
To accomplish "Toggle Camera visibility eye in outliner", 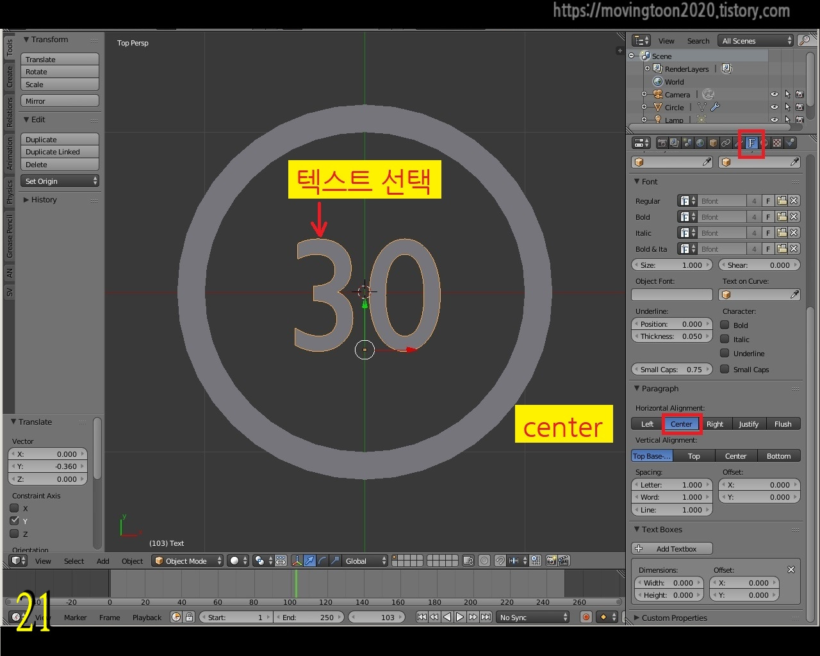I will [x=775, y=94].
